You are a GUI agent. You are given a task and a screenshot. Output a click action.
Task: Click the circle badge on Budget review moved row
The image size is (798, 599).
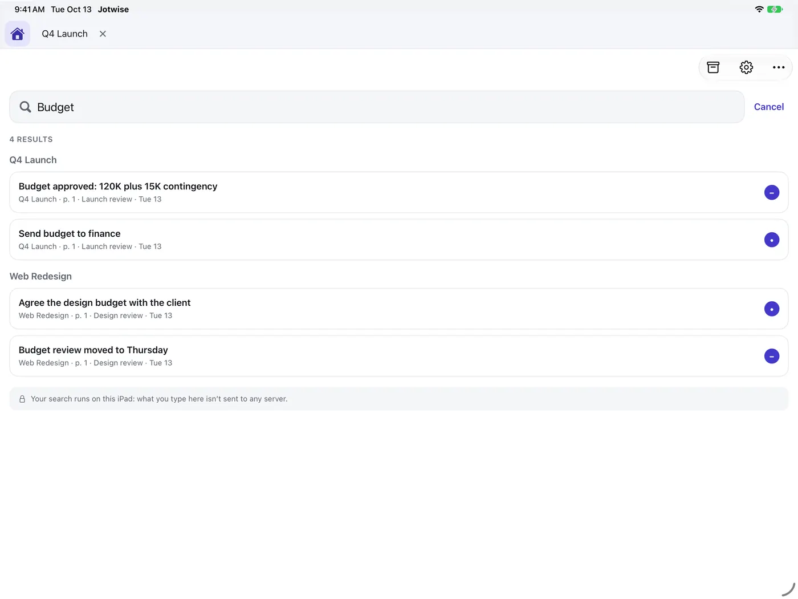[772, 357]
